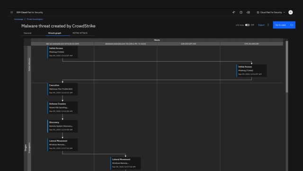
Task: Open the side panel icon in header
Action: (248, 12)
